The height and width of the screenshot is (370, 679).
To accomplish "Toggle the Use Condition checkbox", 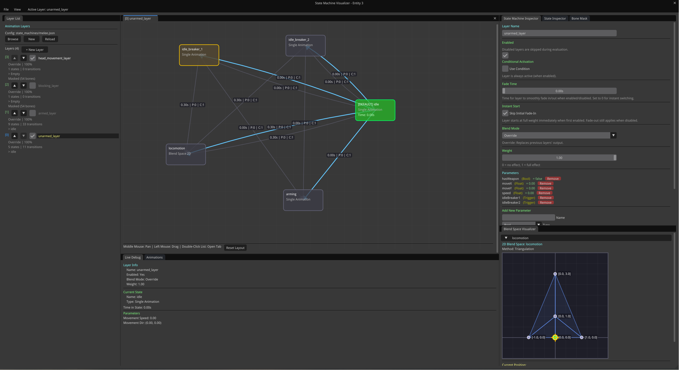I will 505,69.
